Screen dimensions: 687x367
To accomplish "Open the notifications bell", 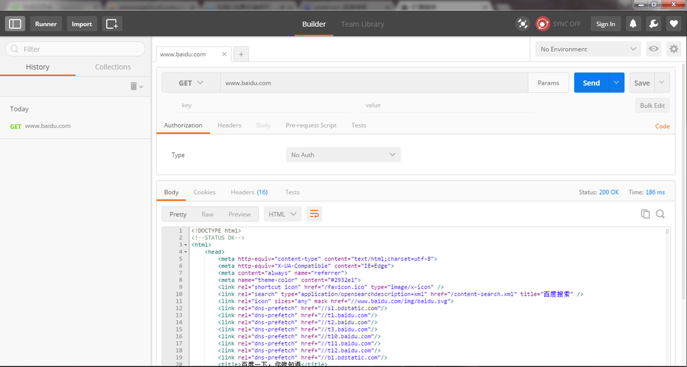I will pyautogui.click(x=633, y=23).
